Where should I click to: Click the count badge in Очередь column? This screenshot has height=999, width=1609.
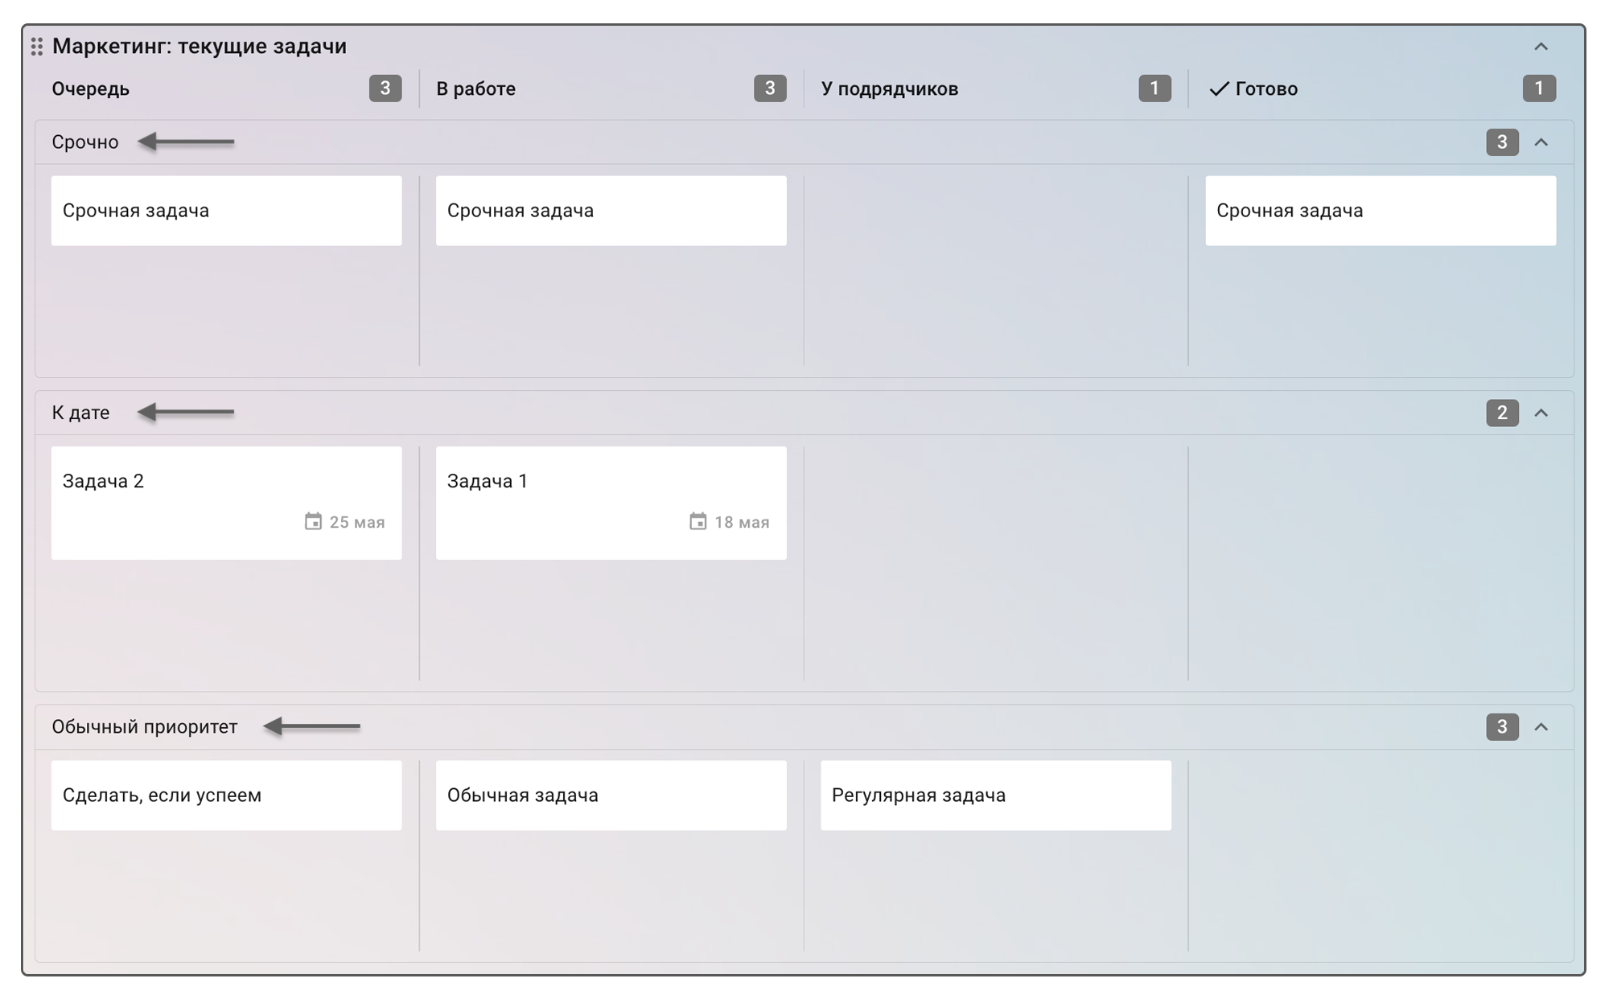pyautogui.click(x=385, y=88)
